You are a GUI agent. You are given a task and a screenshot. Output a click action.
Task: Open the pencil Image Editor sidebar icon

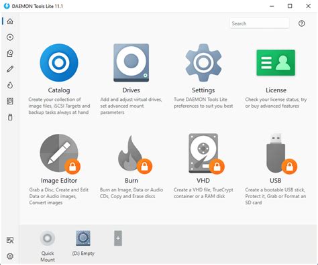click(10, 69)
